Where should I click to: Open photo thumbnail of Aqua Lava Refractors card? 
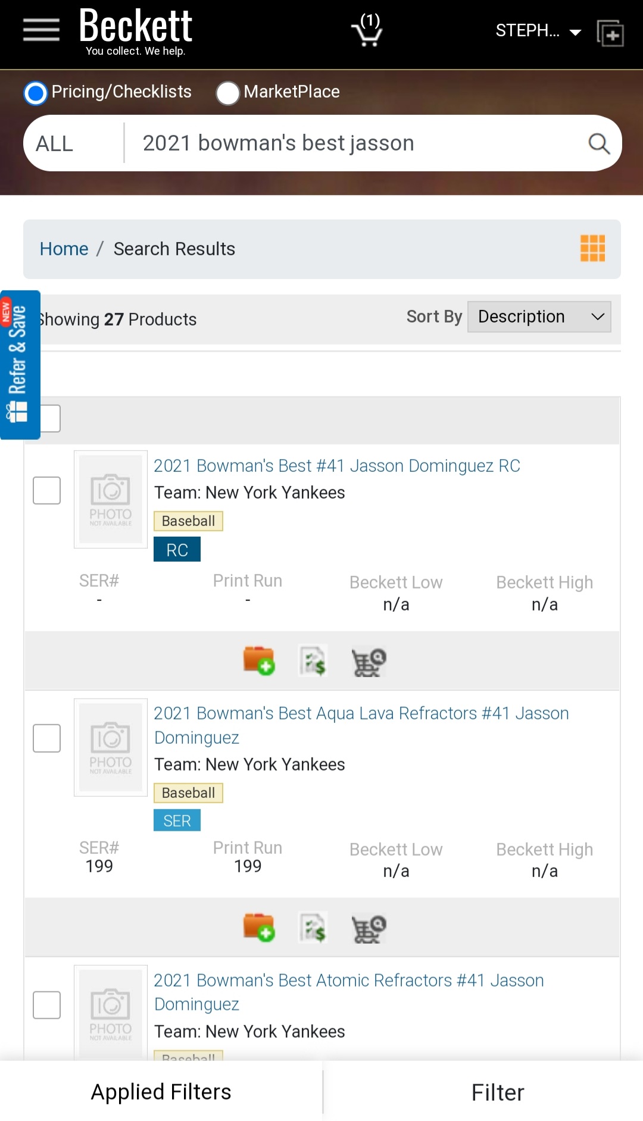tap(111, 747)
